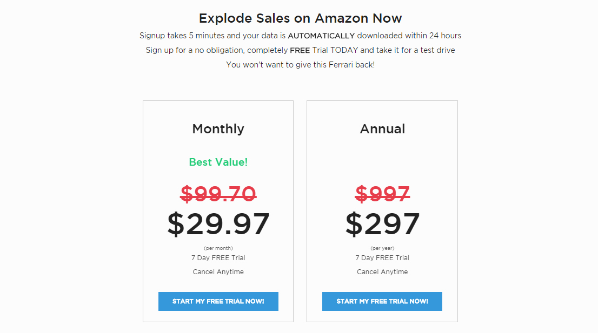The image size is (598, 333).
Task: Click the AUTOMATICALLY downloaded sentence
Action: 300,36
